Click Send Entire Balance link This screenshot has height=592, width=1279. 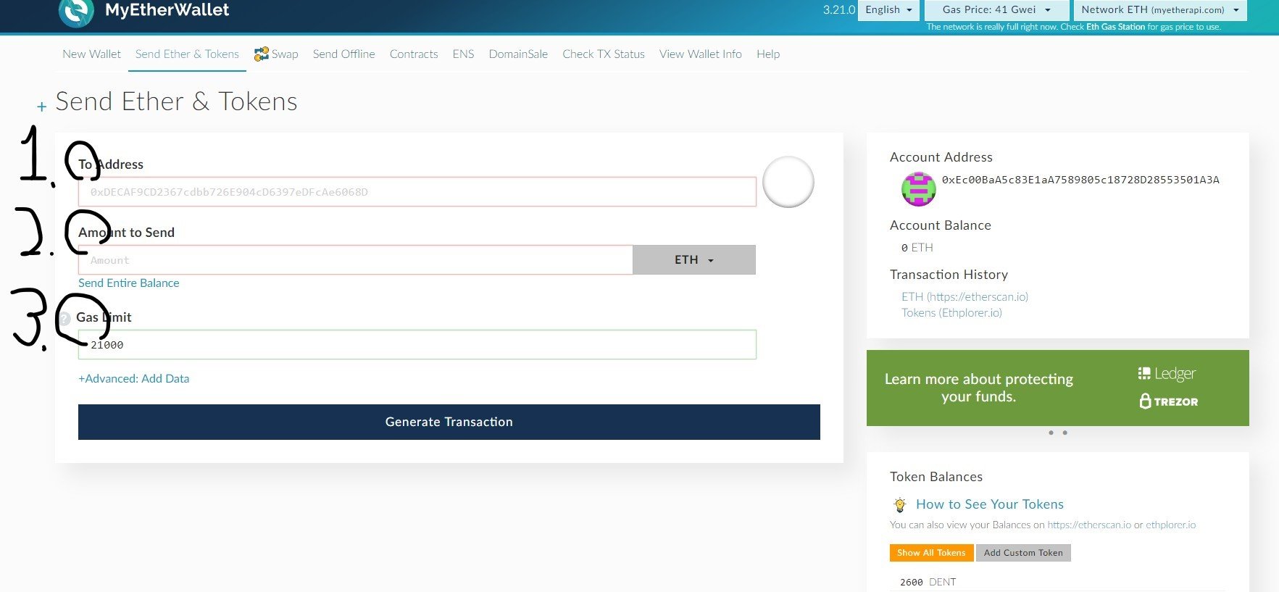(129, 283)
